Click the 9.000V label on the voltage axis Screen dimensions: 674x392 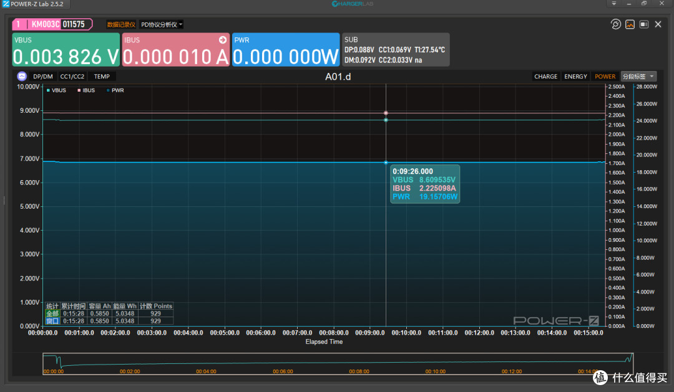(x=30, y=110)
